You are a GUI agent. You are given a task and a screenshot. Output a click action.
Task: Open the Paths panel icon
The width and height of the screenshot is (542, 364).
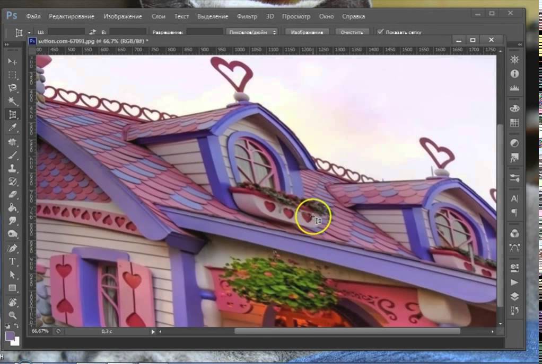pyautogui.click(x=514, y=248)
